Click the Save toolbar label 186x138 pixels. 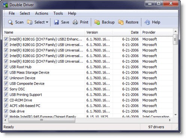[x=65, y=22]
